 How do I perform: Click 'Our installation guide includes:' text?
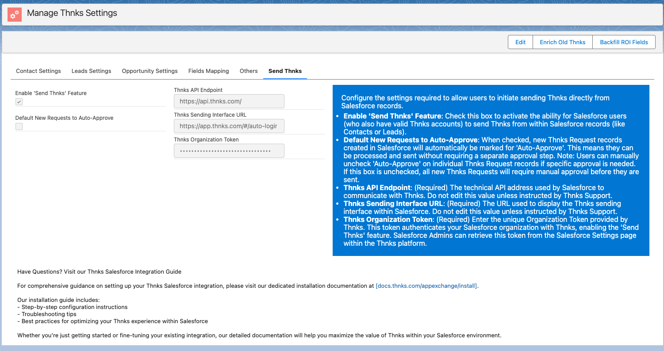58,300
